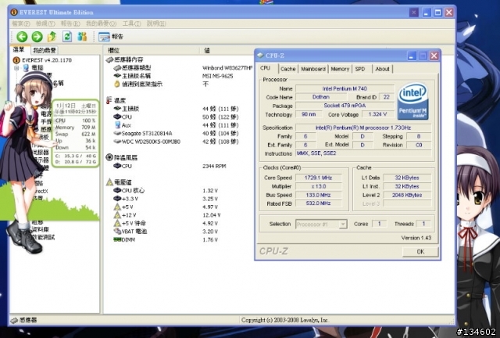Click the CPU fan value 2344 RPM
The width and height of the screenshot is (500, 338).
[214, 166]
